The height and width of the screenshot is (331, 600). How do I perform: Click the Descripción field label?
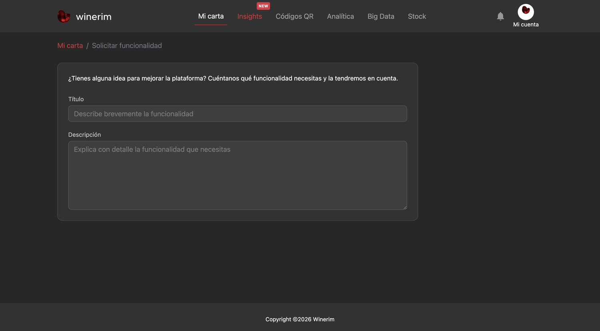84,135
